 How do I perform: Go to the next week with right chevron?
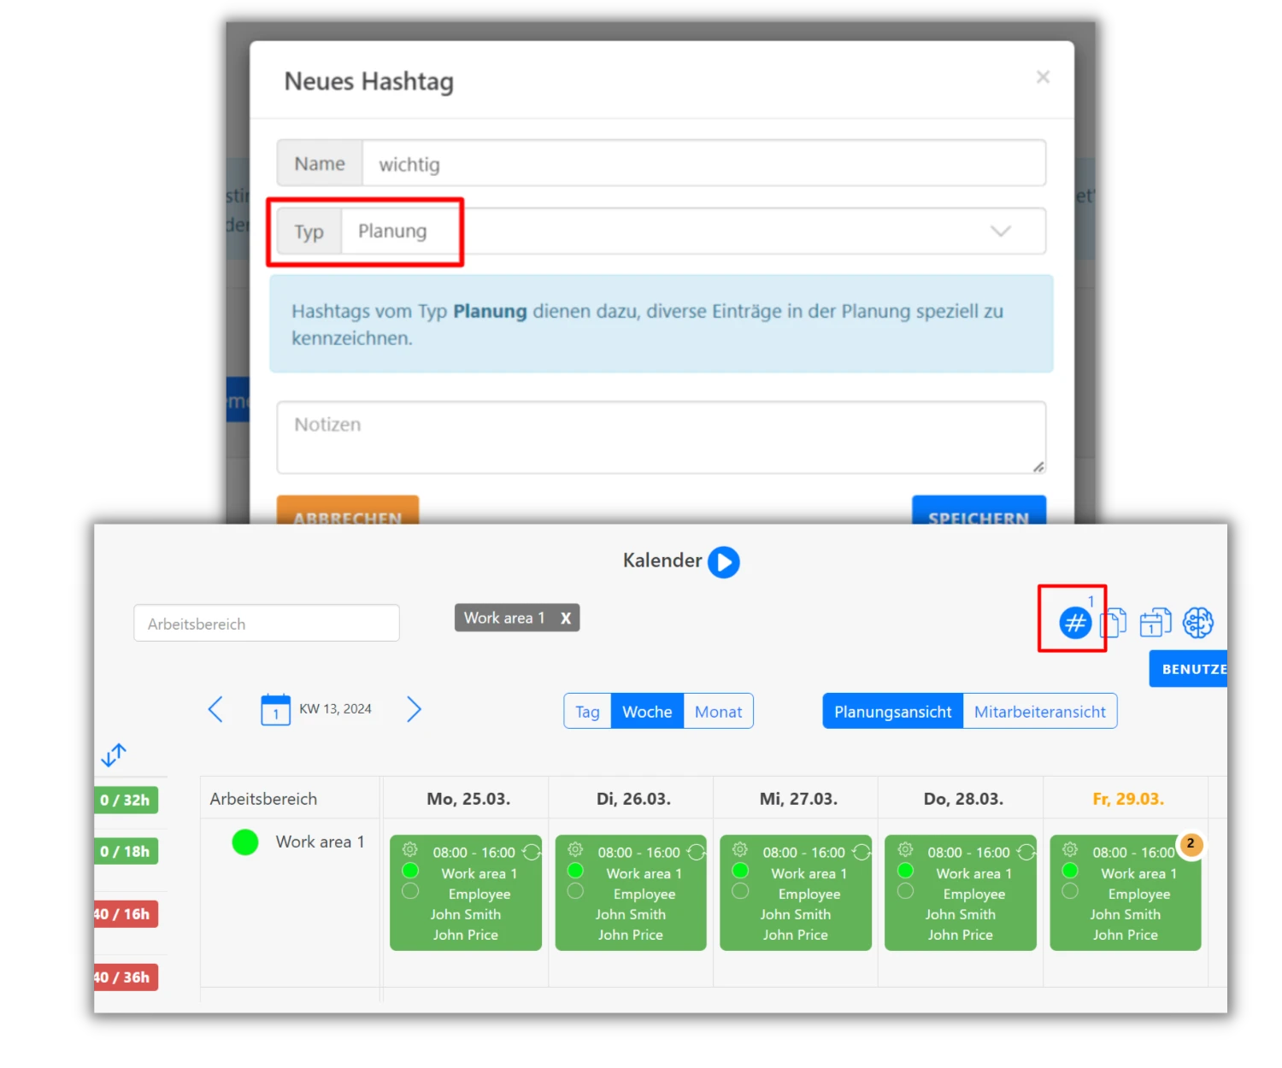pyautogui.click(x=414, y=710)
